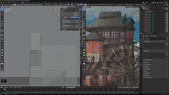Select the Select Box tool in right viewport
The height and width of the screenshot is (95, 169).
pos(84,10)
